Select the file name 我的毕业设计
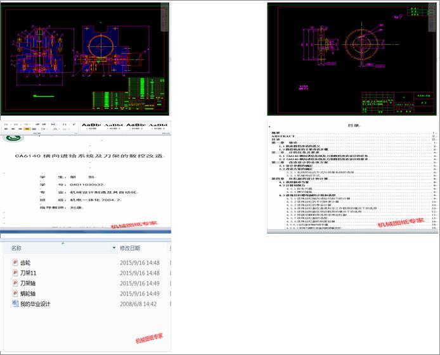Screen dimensions: 440x355 (35, 304)
